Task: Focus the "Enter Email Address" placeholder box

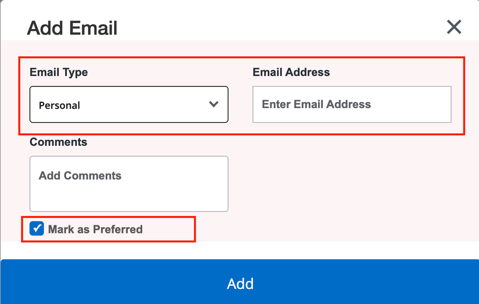Action: coord(352,104)
